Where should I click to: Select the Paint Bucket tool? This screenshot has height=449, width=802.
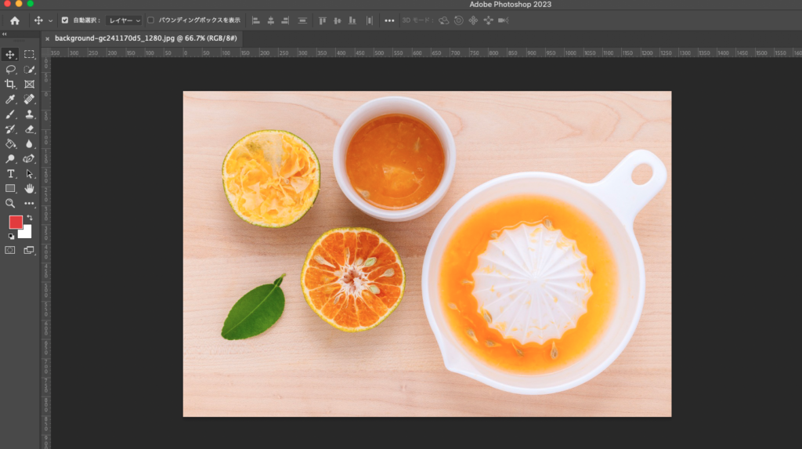point(10,144)
